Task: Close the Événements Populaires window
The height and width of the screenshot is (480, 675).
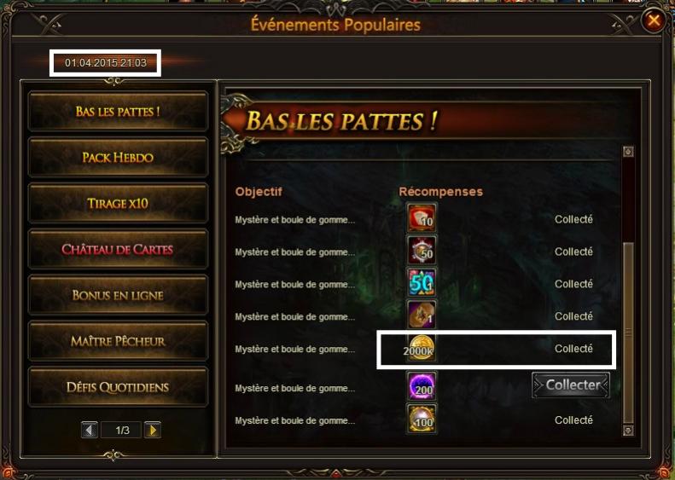Action: (x=654, y=20)
